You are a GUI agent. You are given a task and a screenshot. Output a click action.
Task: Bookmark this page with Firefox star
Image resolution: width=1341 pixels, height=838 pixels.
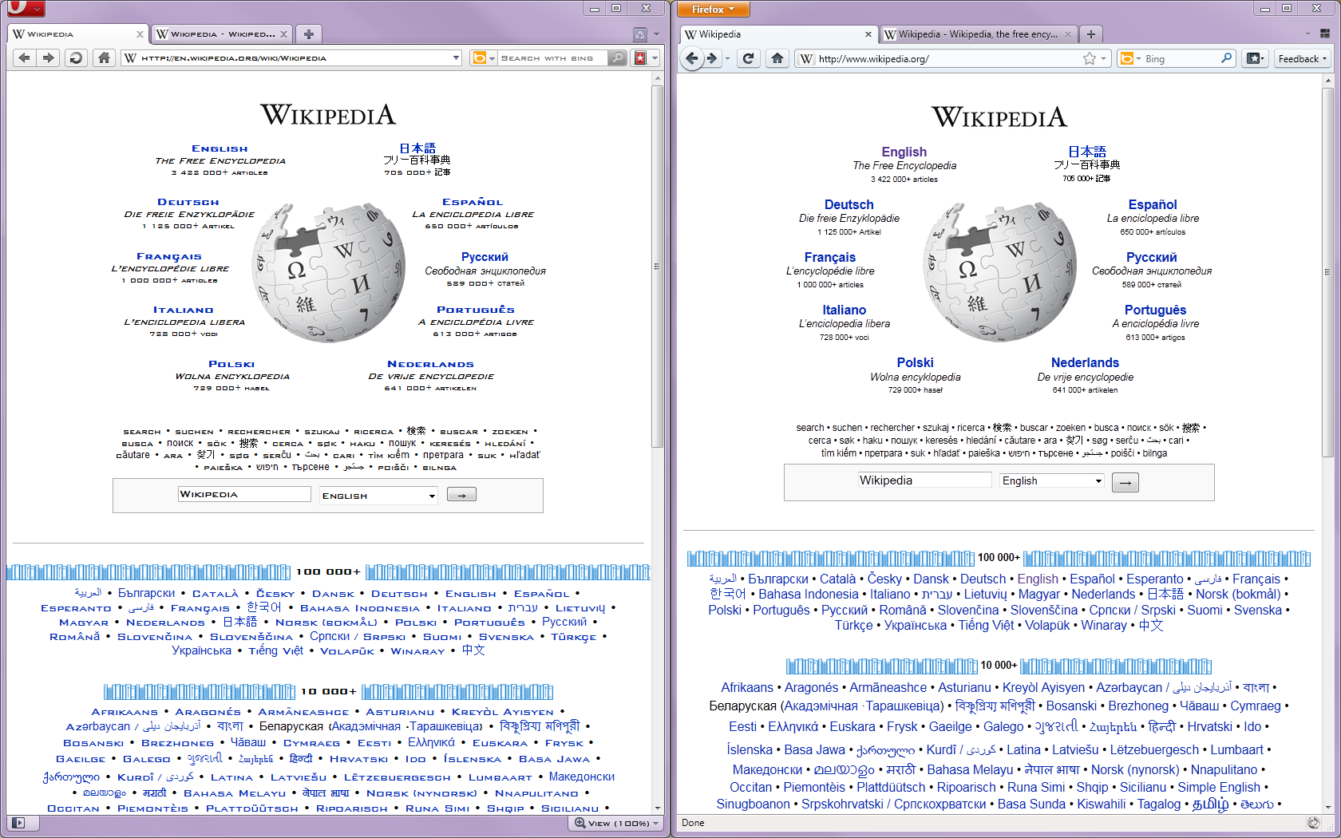pyautogui.click(x=1090, y=58)
